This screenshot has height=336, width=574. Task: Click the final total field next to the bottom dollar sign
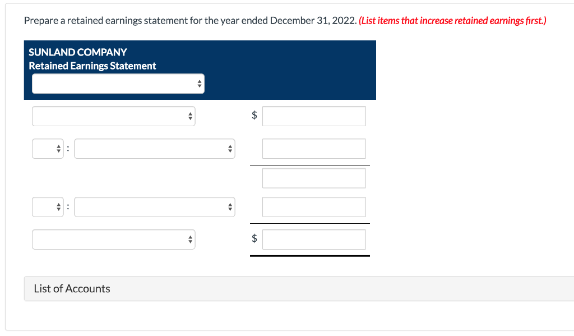tap(313, 239)
